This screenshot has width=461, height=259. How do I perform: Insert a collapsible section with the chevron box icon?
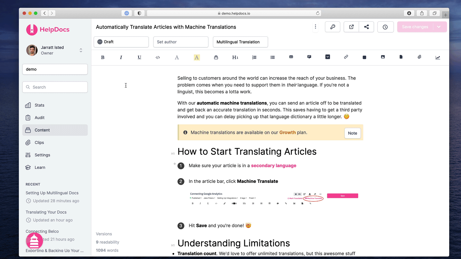point(328,57)
